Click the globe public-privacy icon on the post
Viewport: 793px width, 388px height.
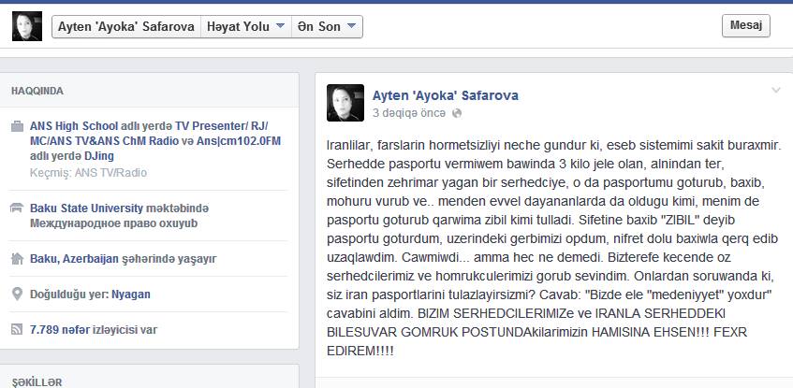[457, 113]
